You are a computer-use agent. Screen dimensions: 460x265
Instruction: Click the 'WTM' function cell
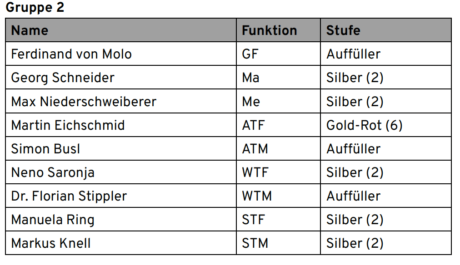pos(257,196)
